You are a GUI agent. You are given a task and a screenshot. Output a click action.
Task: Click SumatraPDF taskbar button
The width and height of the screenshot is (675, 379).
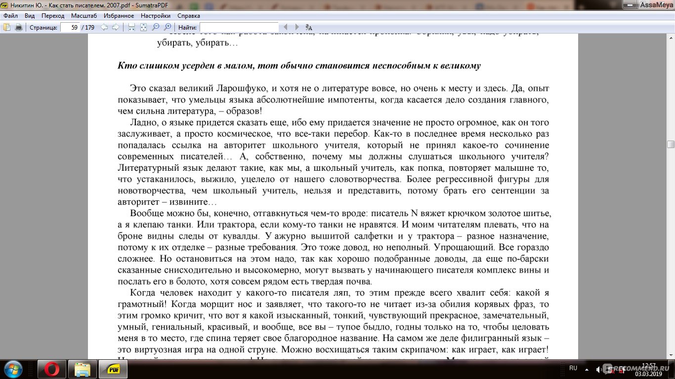click(113, 369)
